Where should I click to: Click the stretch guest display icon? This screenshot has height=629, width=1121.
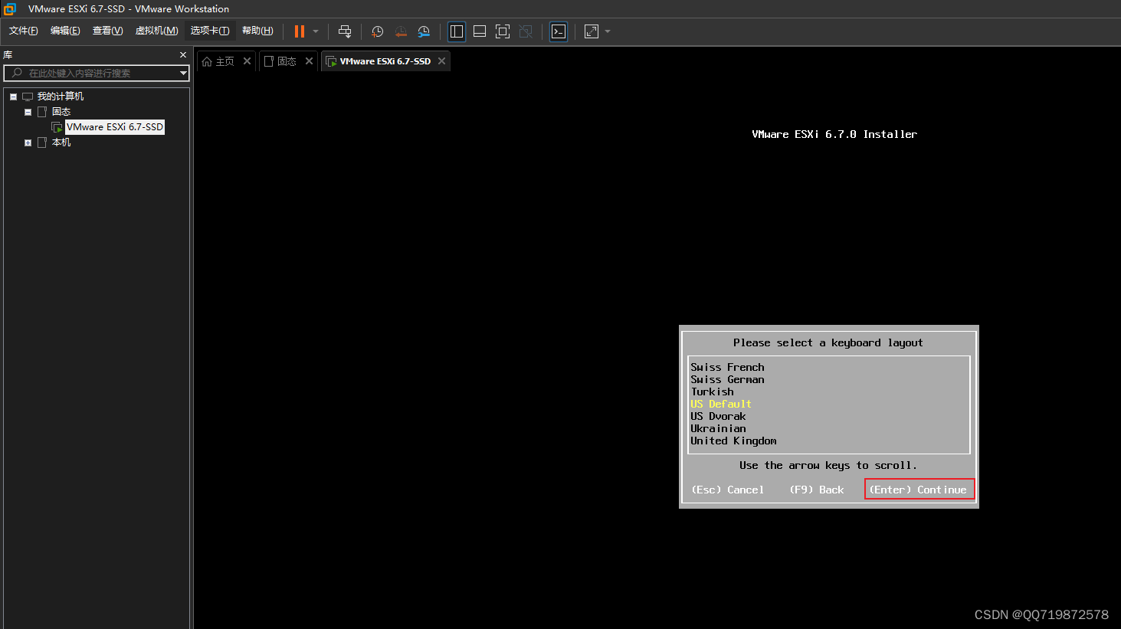592,31
